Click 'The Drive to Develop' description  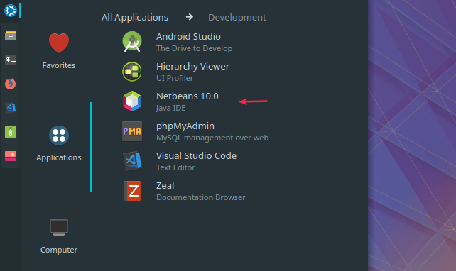tap(195, 48)
